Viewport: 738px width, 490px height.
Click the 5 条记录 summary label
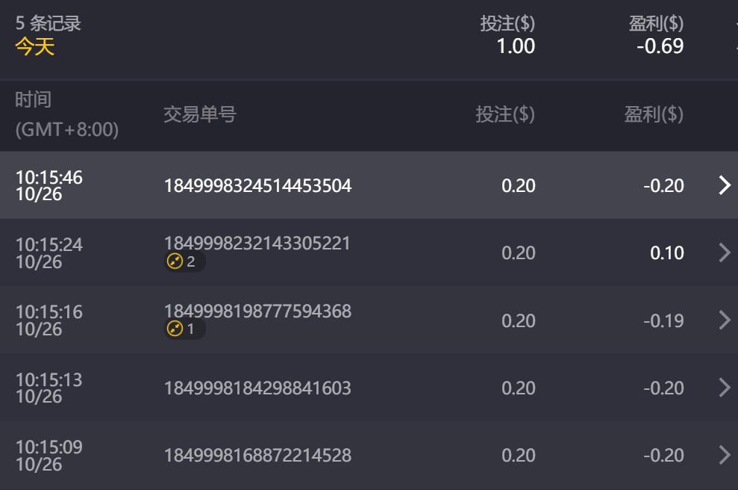tap(48, 23)
